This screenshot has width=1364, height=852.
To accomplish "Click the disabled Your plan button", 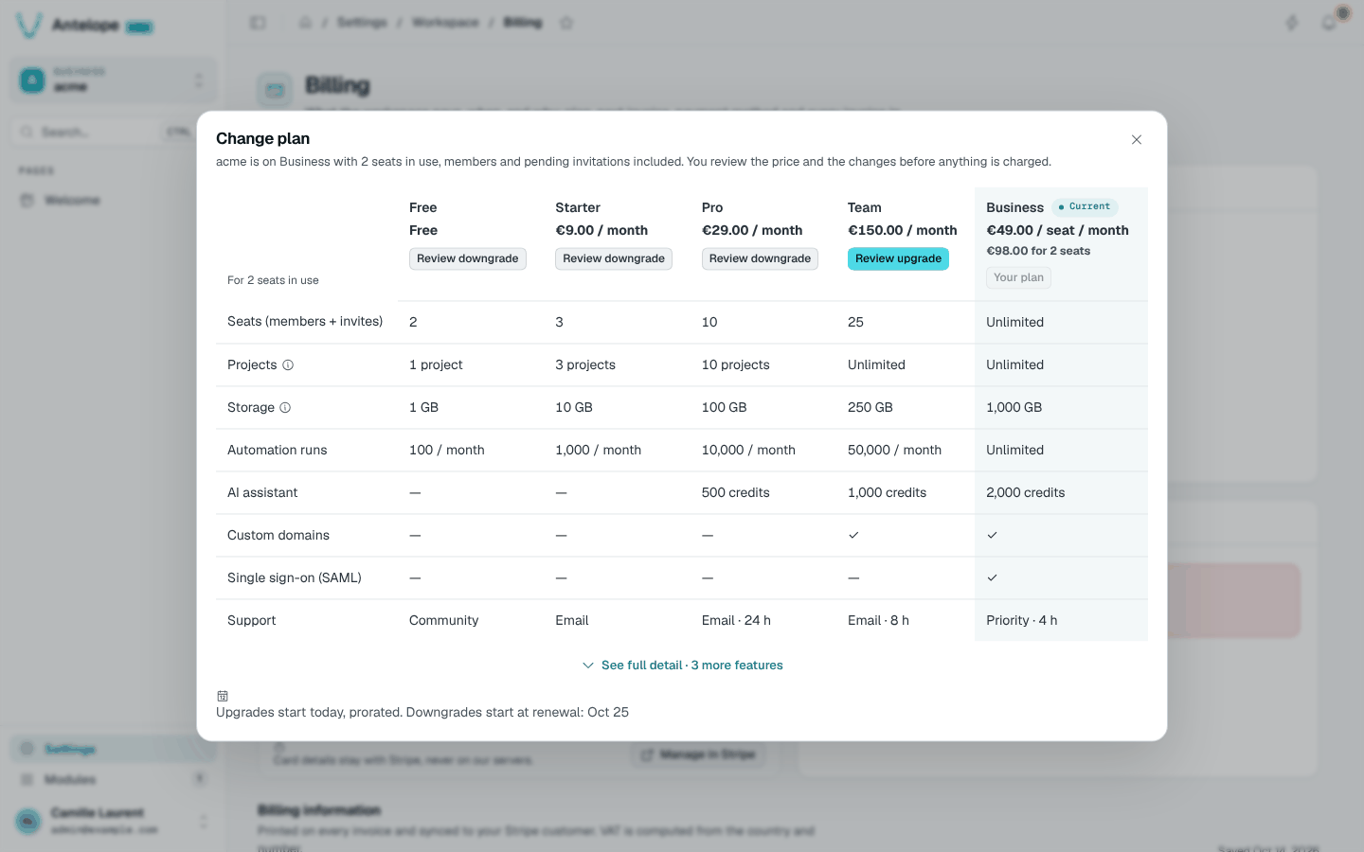I will click(1018, 277).
